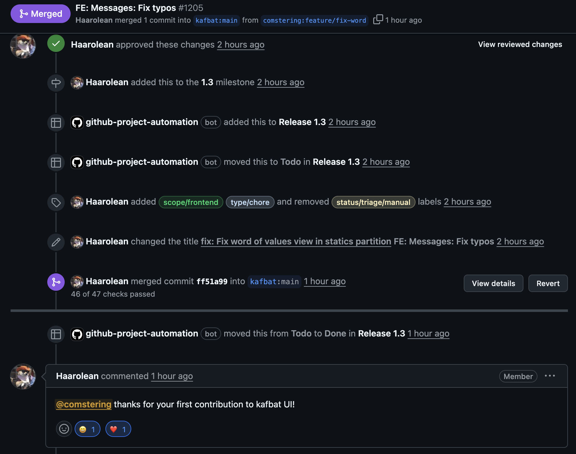Open View details for the merge

pyautogui.click(x=493, y=283)
